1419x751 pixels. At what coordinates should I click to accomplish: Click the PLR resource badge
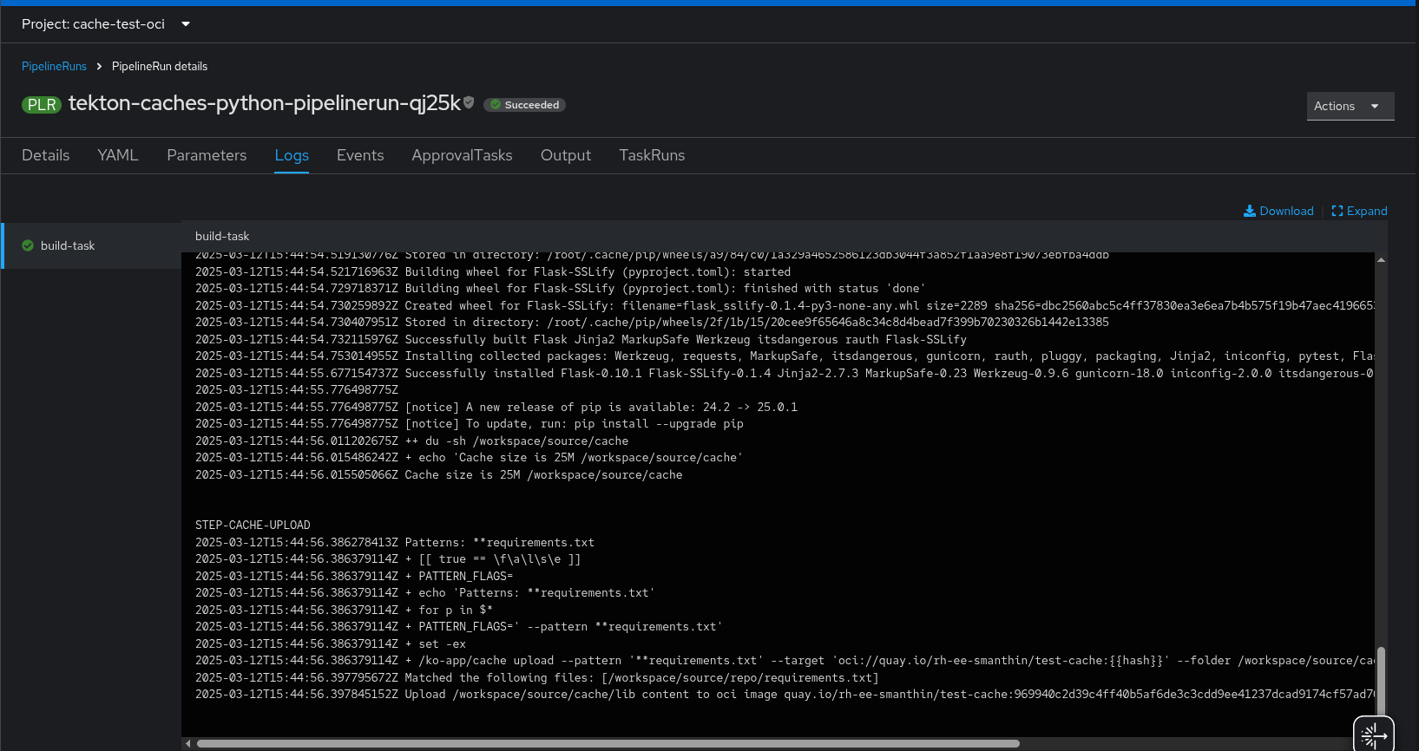(42, 105)
